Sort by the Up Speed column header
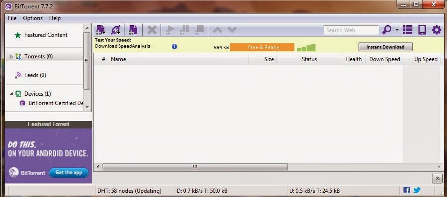Viewport: 447px width, 197px height. click(422, 59)
